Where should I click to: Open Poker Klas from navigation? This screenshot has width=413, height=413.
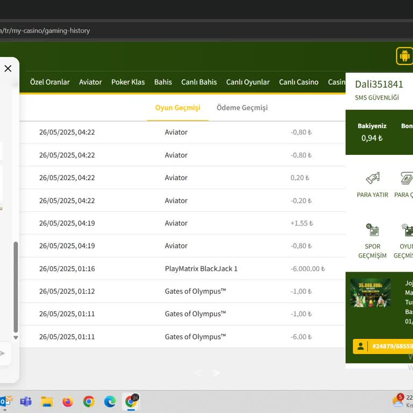tap(128, 82)
